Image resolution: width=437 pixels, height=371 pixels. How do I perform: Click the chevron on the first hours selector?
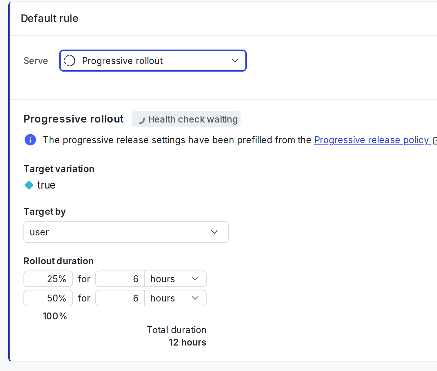click(x=195, y=279)
